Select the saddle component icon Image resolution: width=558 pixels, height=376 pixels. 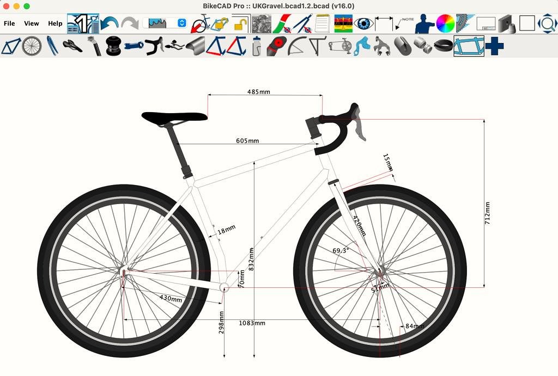pos(72,46)
